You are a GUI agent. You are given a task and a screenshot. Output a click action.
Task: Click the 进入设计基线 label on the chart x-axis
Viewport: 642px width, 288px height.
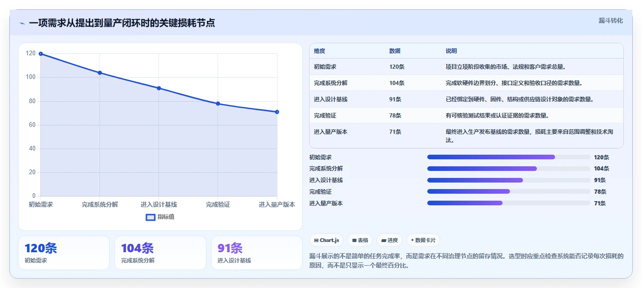[x=159, y=204]
